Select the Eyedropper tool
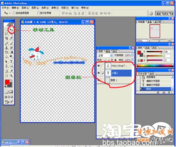Screen dimensions: 176x147 click(x=11, y=71)
